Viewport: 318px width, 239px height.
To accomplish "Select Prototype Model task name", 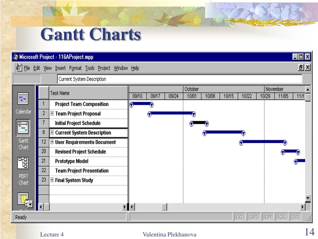I will 72,161.
